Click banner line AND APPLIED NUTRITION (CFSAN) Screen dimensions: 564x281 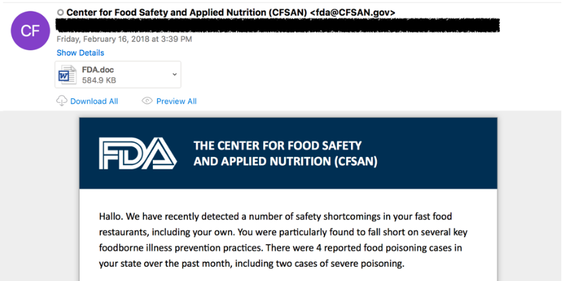285,161
